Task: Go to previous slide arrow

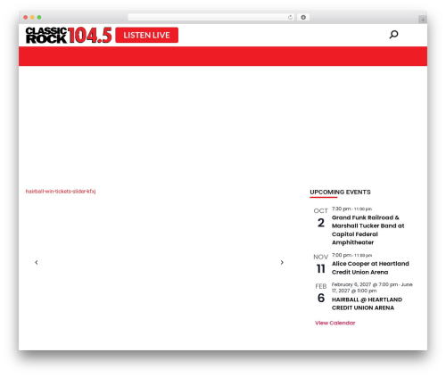Action: [x=37, y=262]
